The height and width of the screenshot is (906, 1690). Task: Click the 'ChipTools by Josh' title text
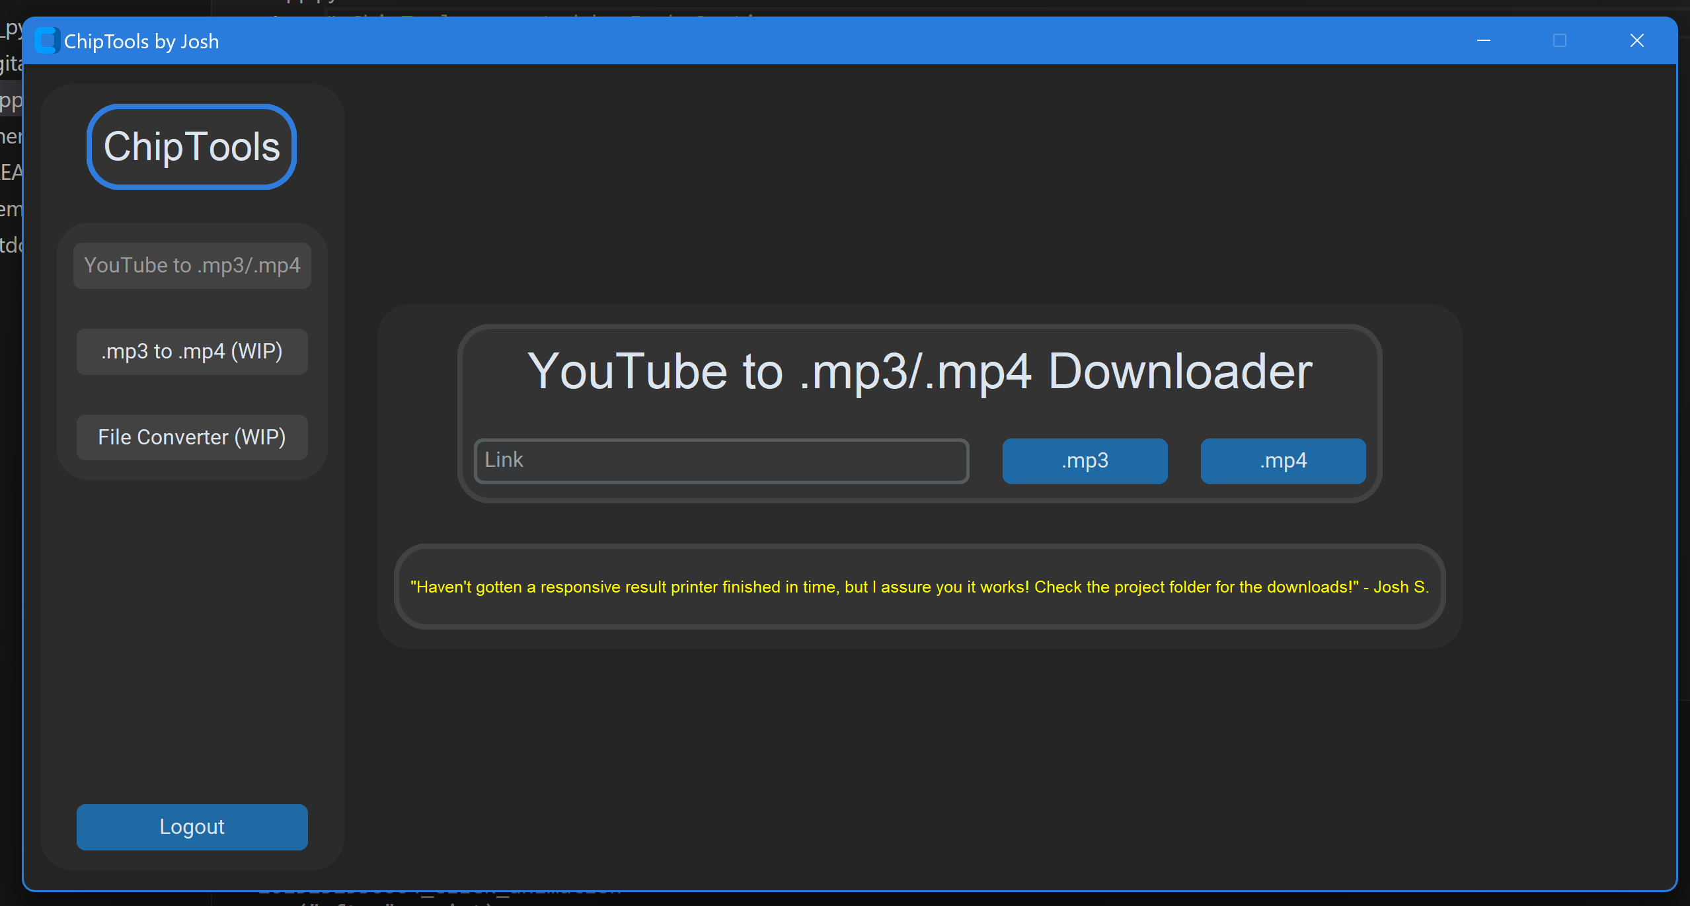click(141, 42)
